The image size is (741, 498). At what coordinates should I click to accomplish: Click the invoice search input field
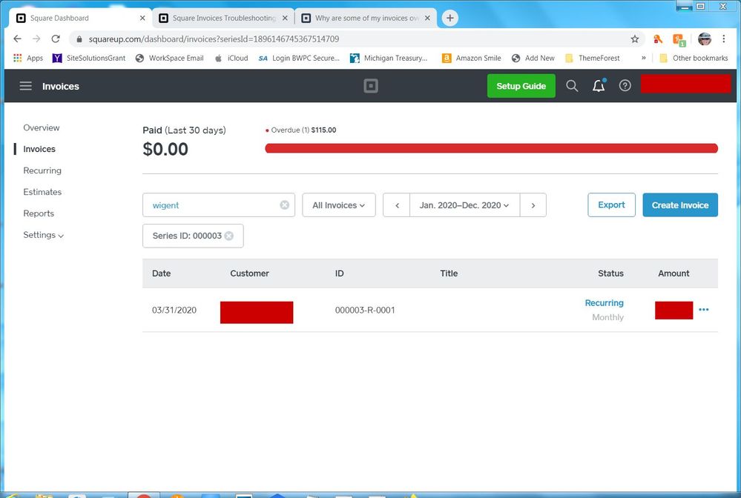[x=211, y=205]
